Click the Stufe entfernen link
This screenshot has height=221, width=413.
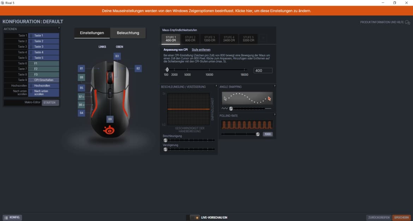(x=200, y=50)
